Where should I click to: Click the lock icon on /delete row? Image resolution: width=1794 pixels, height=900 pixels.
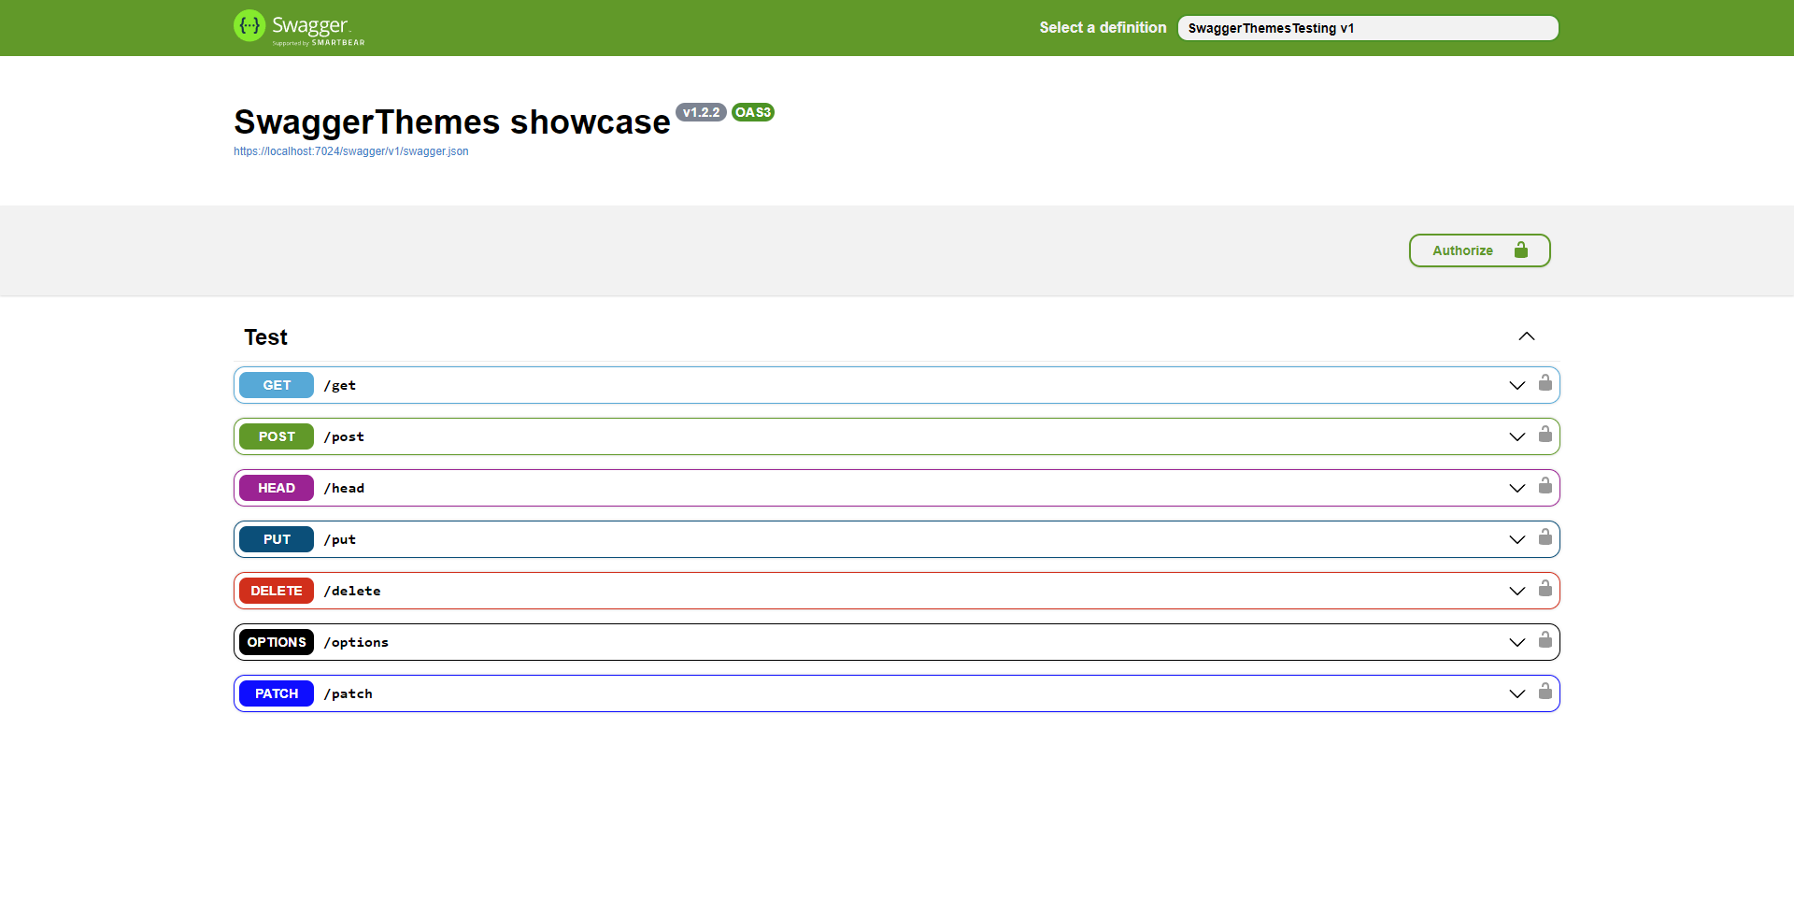1545,589
